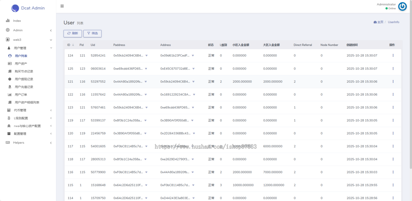
Task: Click the web3 sidebar icon
Action: (x=8, y=40)
